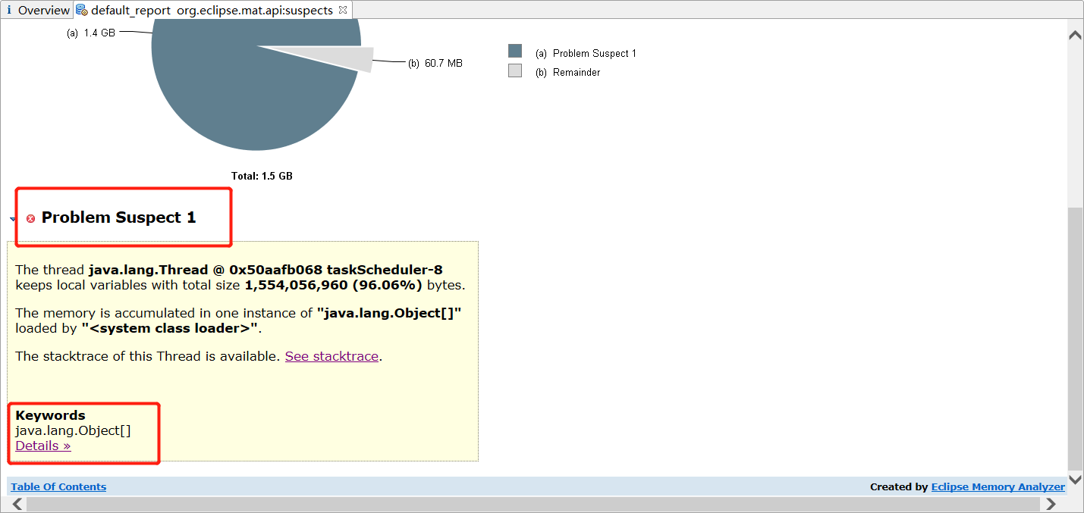Close the default_report suspects tab
The width and height of the screenshot is (1084, 513).
click(343, 10)
